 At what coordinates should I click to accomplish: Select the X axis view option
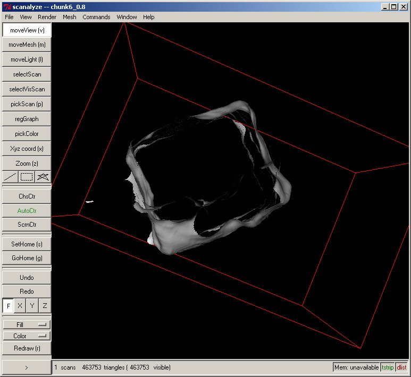20,306
